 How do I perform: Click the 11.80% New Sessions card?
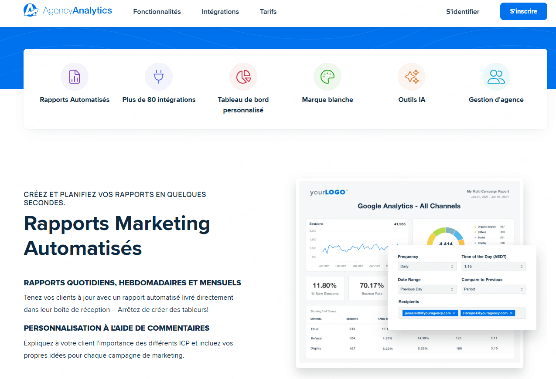(325, 288)
